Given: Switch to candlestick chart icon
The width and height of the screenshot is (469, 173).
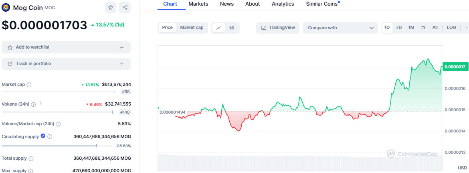Looking at the screenshot, I should [232, 28].
